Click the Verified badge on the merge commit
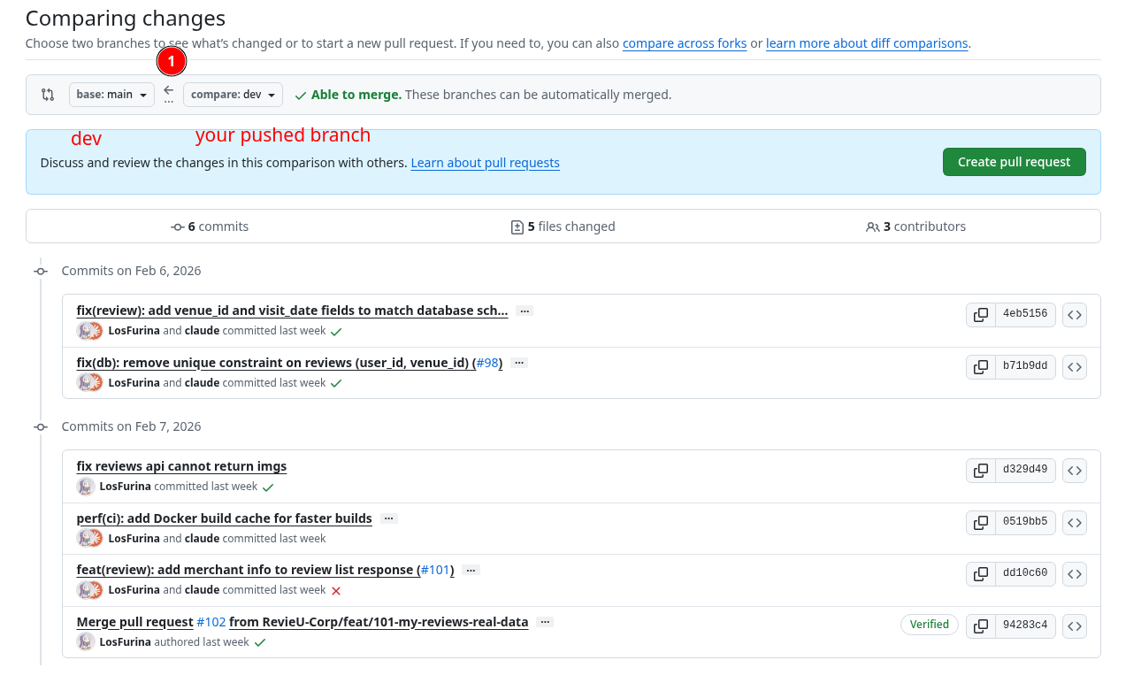This screenshot has height=683, width=1141. tap(930, 625)
